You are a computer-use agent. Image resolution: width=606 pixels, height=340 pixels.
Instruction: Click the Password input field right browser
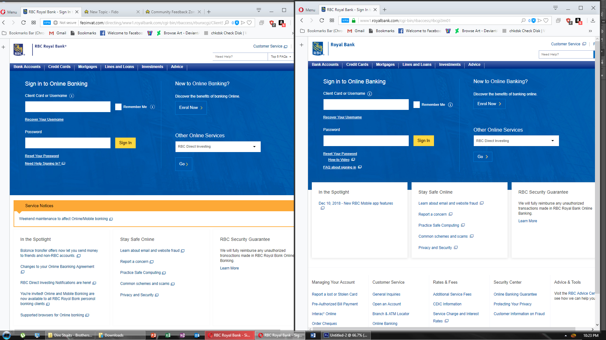[365, 140]
